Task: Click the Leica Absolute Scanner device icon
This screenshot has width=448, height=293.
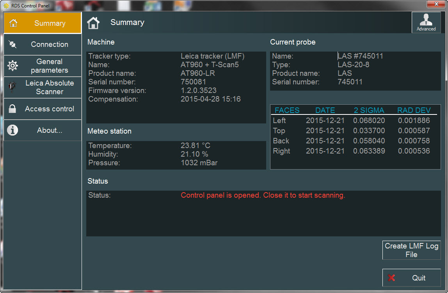Action: pyautogui.click(x=12, y=87)
